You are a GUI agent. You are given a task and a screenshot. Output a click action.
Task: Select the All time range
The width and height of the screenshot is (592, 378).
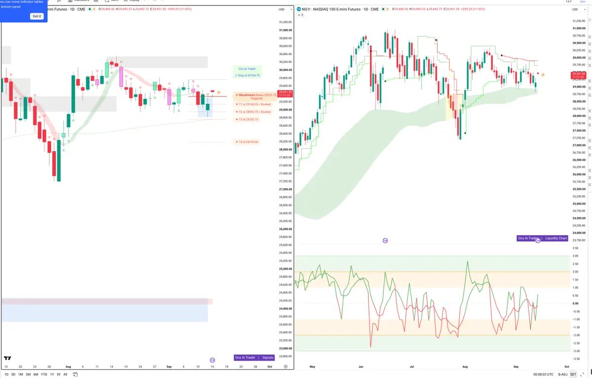[x=65, y=375]
